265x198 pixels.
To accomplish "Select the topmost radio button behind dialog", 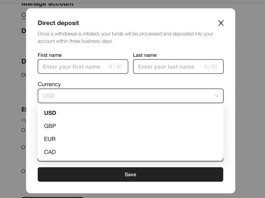I will [x=23, y=130].
